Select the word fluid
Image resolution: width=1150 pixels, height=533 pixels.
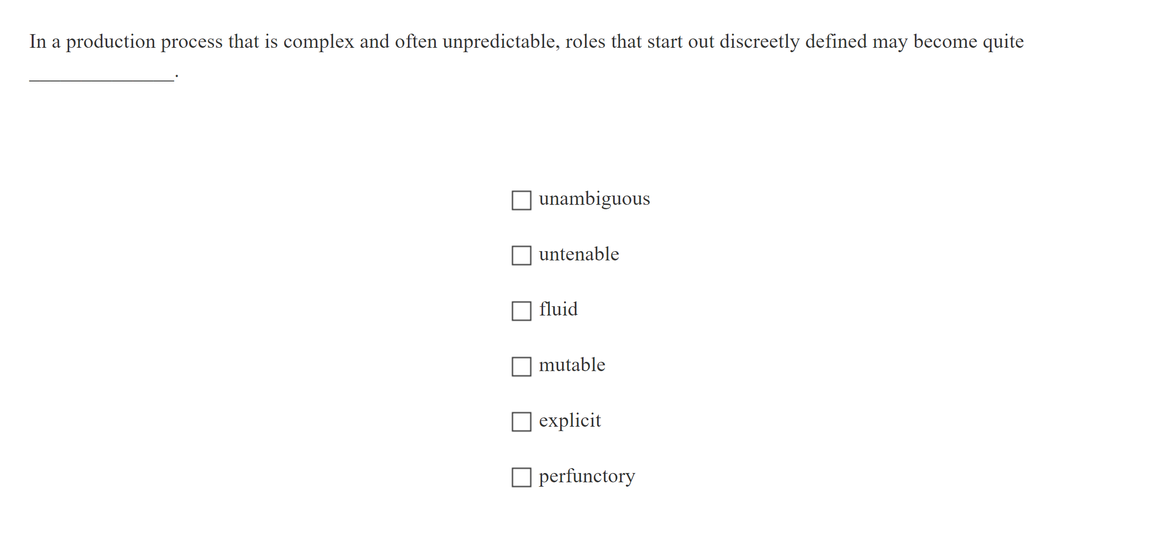coord(558,309)
